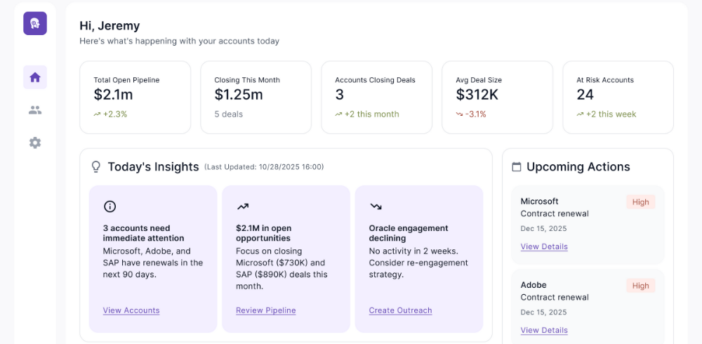
Task: Click Dec 15, 2025 date under Adobe
Action: (543, 312)
